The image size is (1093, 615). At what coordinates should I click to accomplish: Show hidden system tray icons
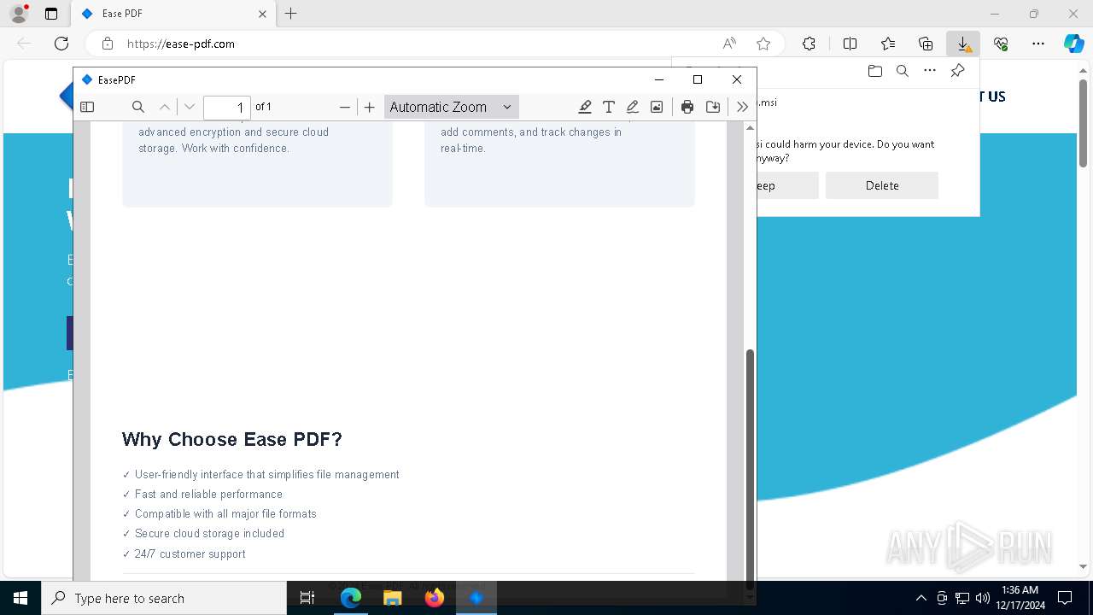(x=921, y=598)
